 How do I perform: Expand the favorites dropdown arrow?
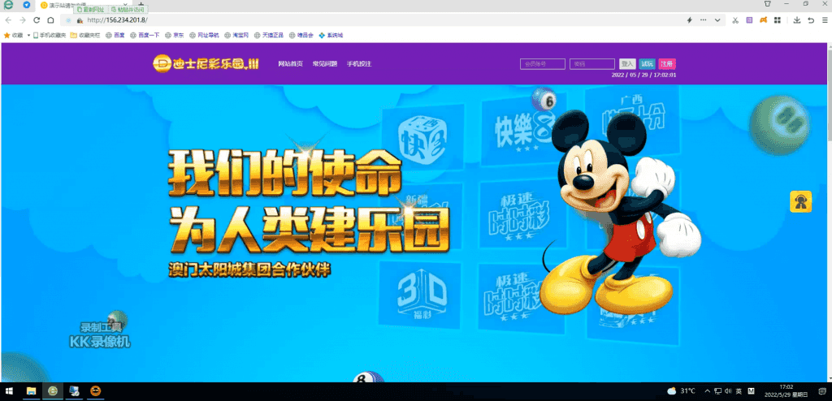click(28, 35)
